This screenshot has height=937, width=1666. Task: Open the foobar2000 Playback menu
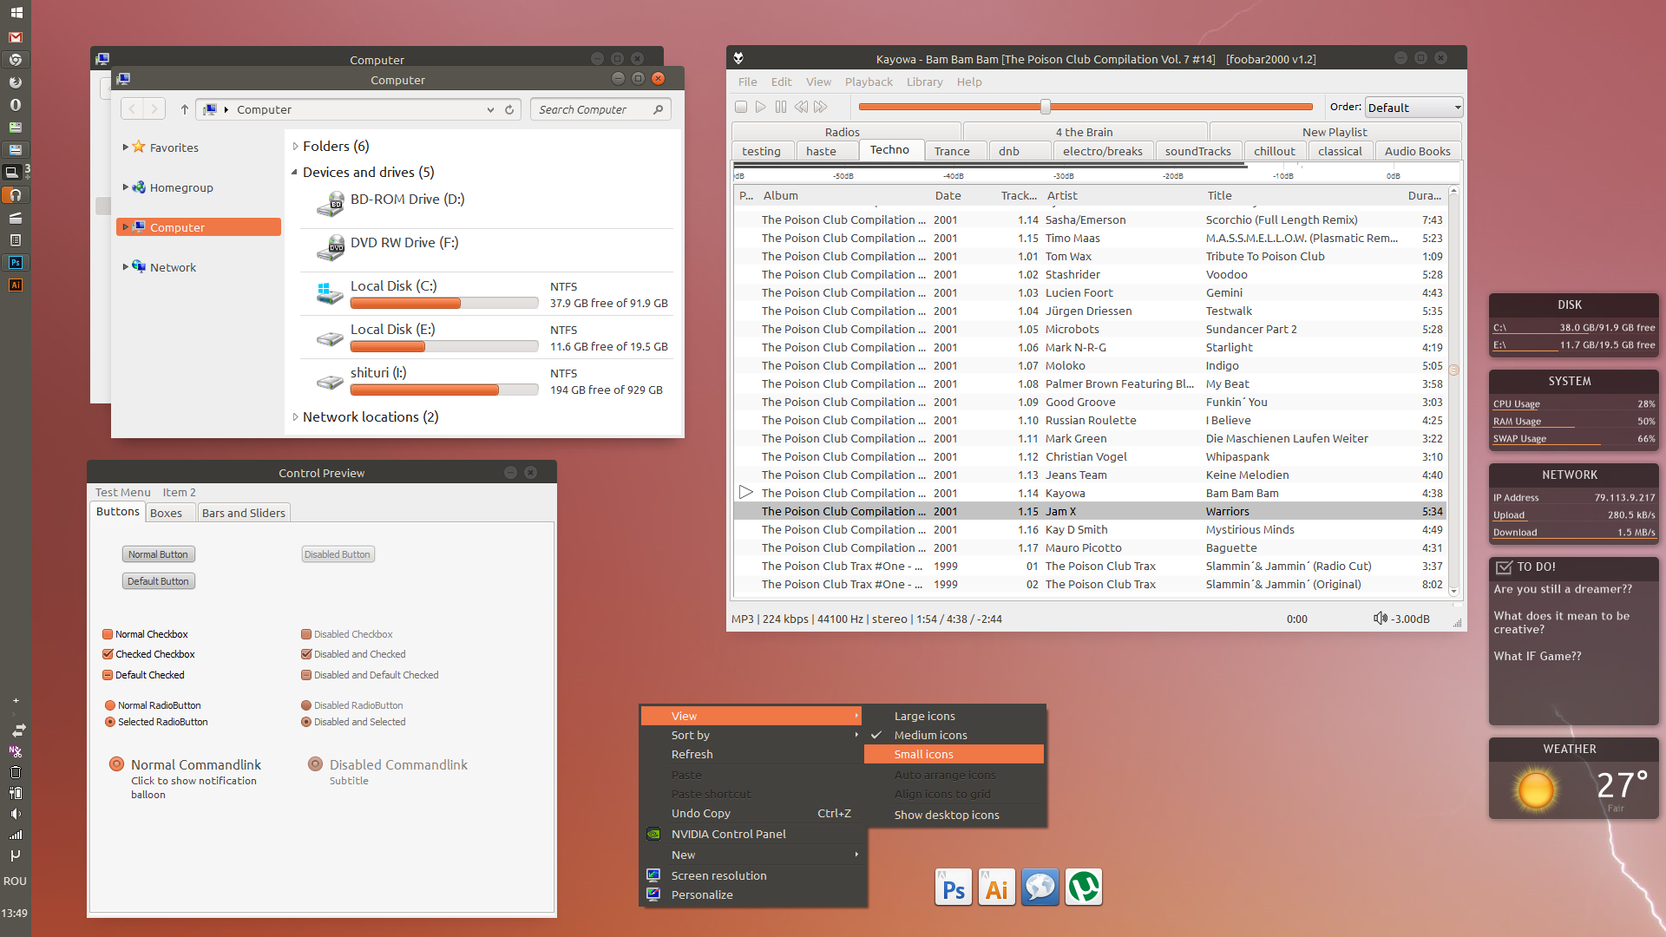869,82
